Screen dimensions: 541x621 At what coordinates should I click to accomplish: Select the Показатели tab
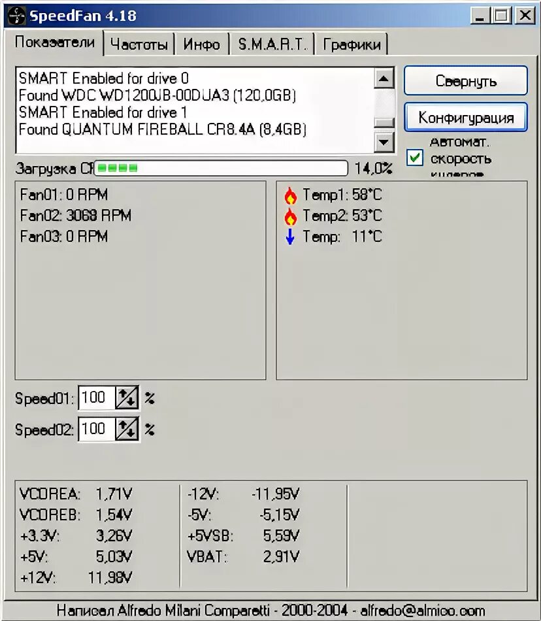[x=55, y=42]
